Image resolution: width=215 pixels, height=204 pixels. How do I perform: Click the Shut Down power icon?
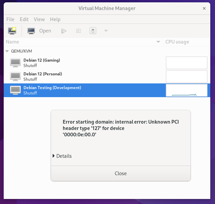pos(93,31)
